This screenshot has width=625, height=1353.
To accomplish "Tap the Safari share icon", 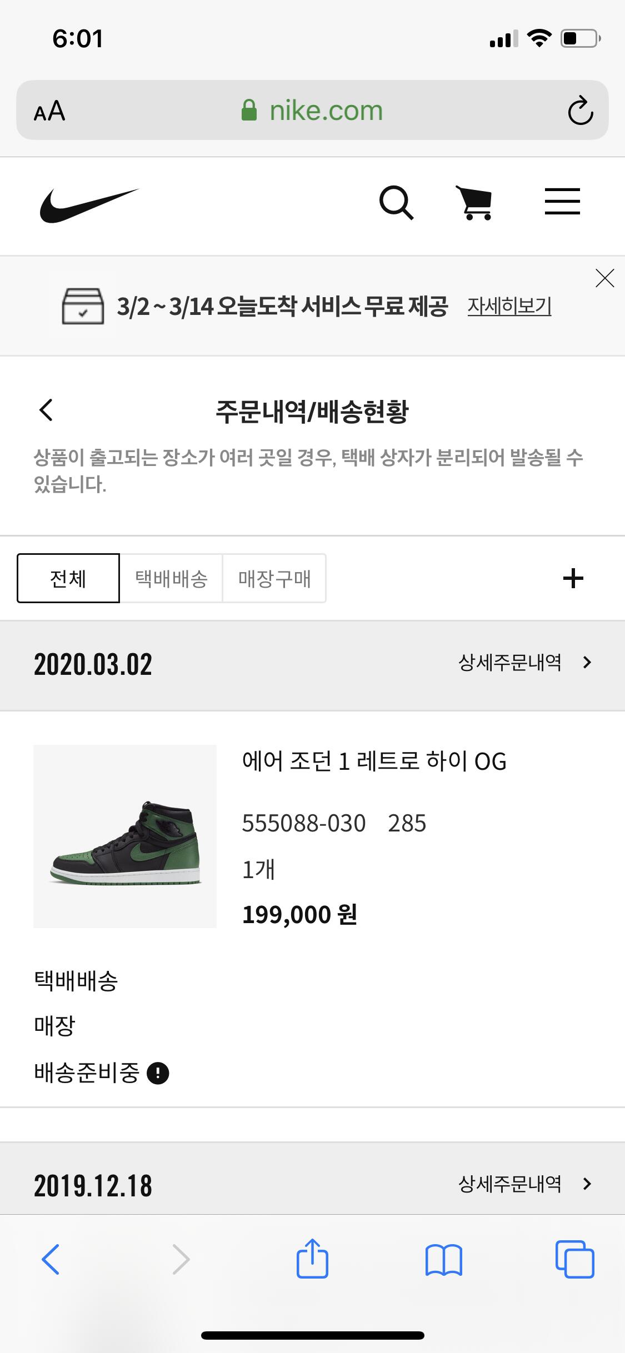I will click(x=312, y=1259).
